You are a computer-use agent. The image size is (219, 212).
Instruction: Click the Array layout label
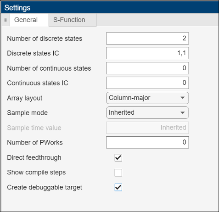point(25,98)
